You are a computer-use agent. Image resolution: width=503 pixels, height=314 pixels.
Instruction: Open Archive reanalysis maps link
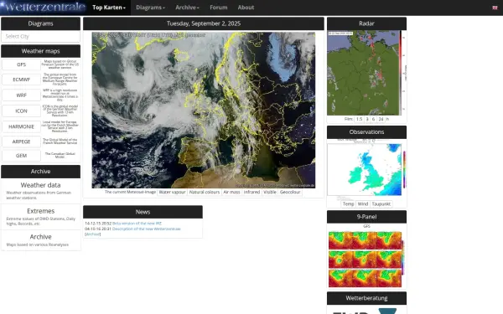(x=41, y=236)
